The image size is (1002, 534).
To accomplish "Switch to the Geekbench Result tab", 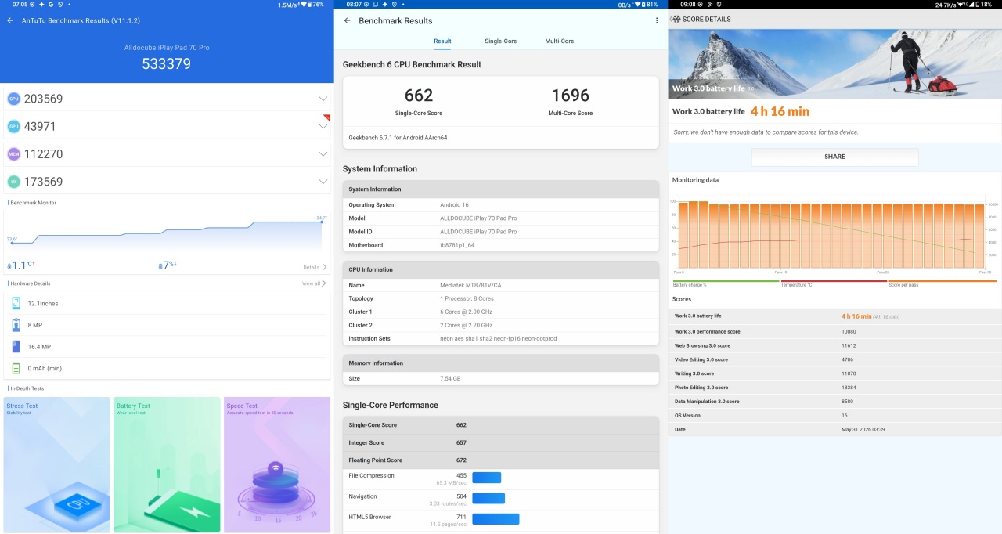I will pyautogui.click(x=442, y=41).
